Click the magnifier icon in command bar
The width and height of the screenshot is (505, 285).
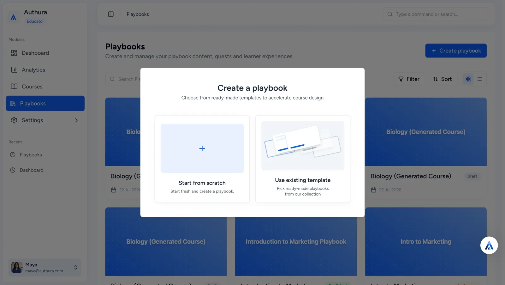[x=390, y=14]
